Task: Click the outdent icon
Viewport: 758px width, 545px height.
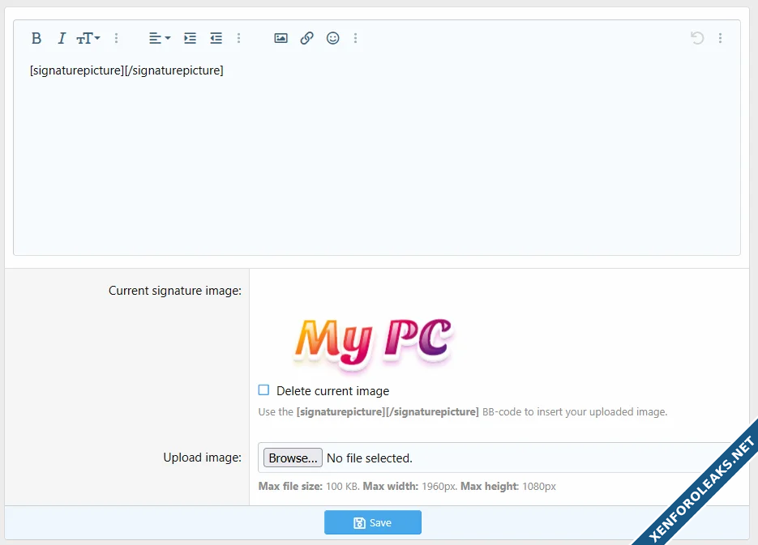Action: pos(216,38)
